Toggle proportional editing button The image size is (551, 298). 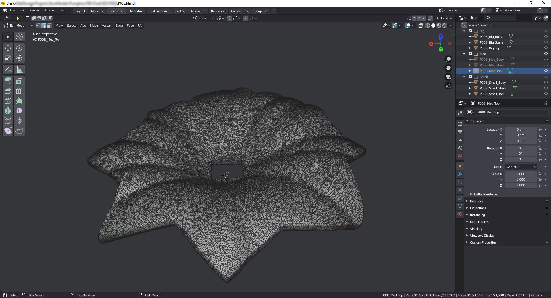tap(245, 18)
